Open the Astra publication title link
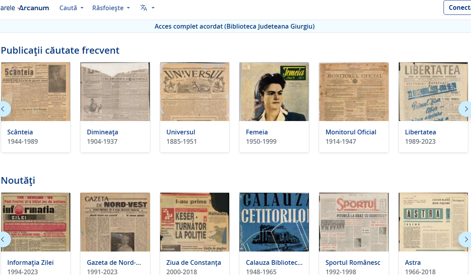Screen dimensions: 471x275 tap(413, 262)
